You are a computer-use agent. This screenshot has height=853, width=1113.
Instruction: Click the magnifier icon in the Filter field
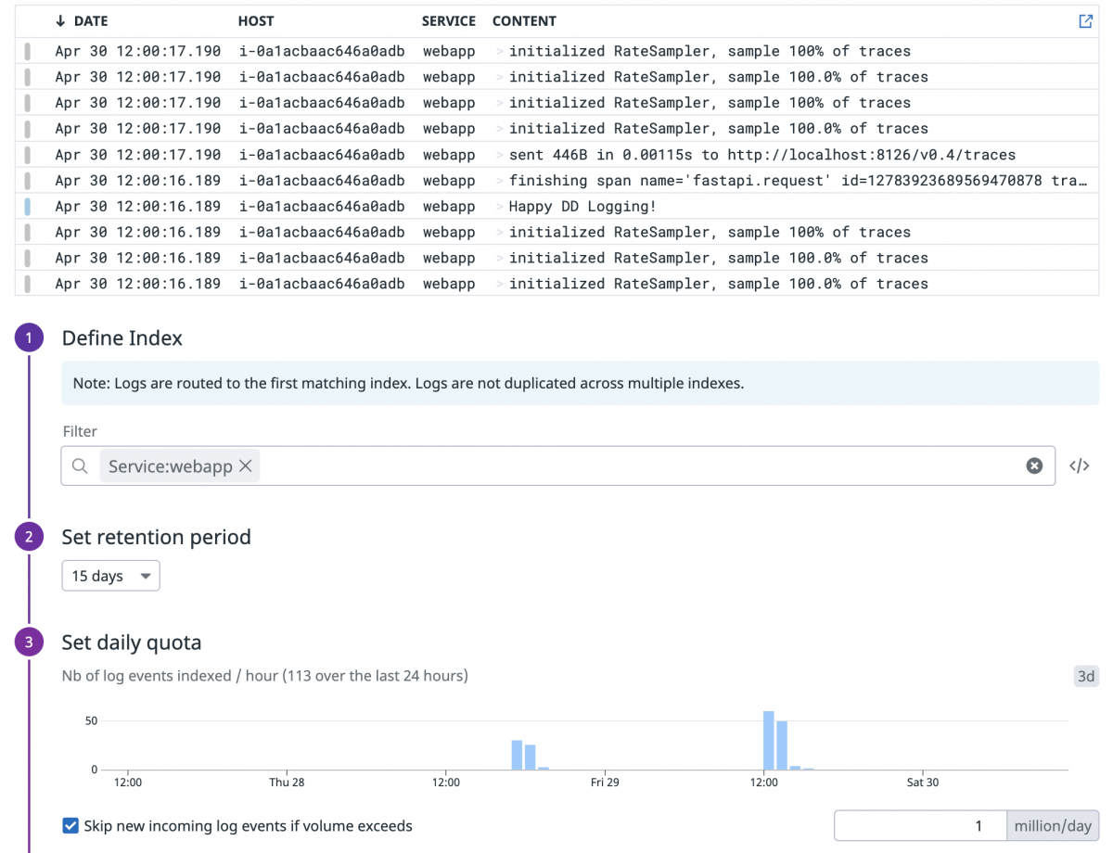point(80,465)
